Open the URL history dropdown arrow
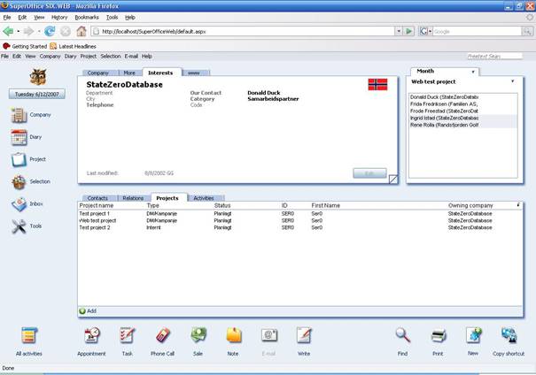The image size is (536, 375). (x=399, y=31)
